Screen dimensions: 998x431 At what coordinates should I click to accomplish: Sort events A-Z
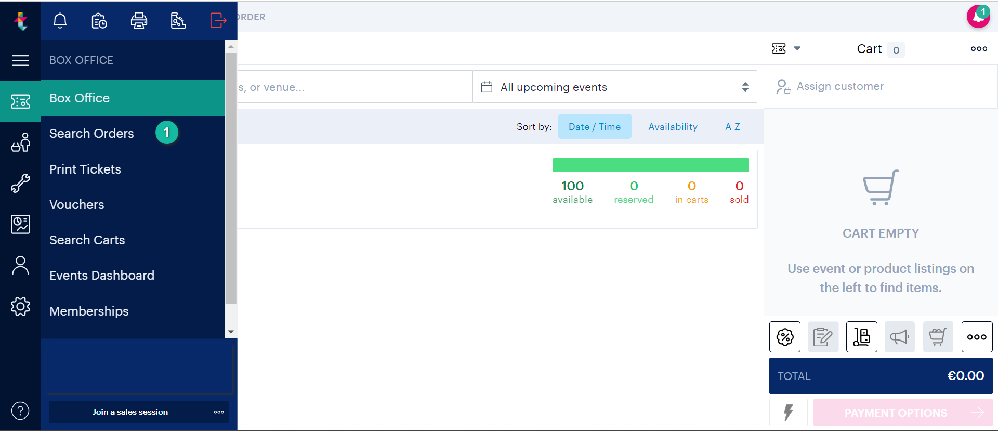pyautogui.click(x=732, y=126)
